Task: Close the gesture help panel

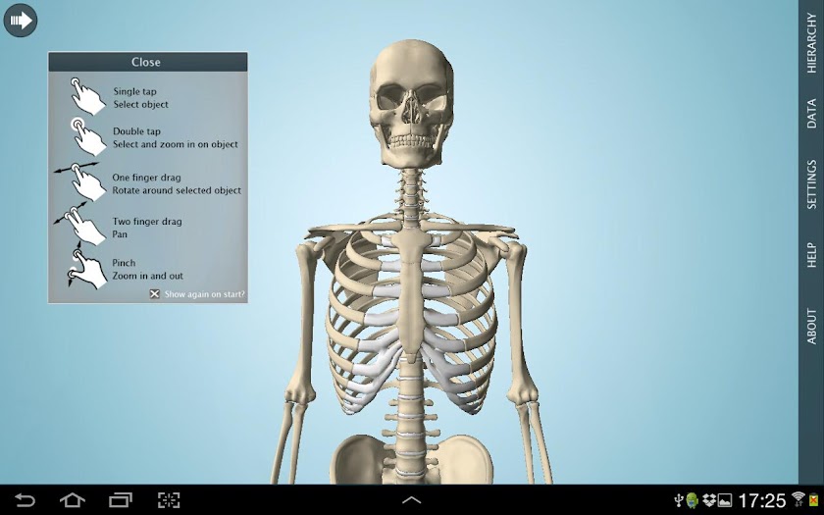Action: pyautogui.click(x=148, y=62)
